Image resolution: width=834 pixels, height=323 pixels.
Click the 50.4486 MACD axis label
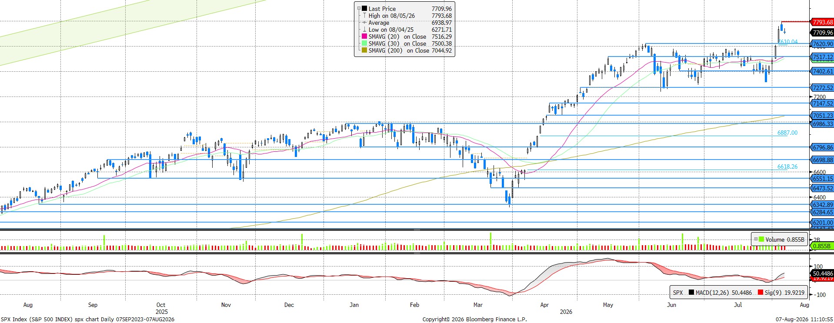(x=822, y=273)
